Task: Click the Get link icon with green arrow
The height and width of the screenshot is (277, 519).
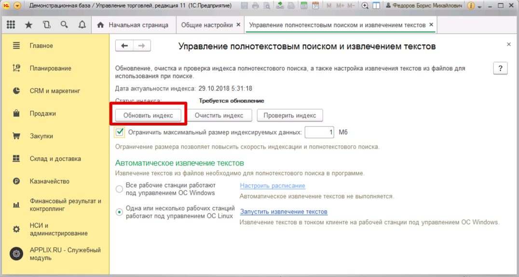Action: pyautogui.click(x=280, y=6)
